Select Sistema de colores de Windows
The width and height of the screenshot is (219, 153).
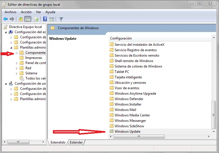coord(138,66)
